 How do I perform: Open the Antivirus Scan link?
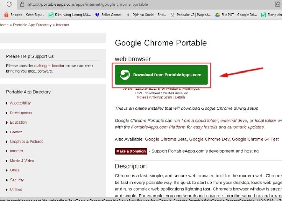(x=160, y=97)
